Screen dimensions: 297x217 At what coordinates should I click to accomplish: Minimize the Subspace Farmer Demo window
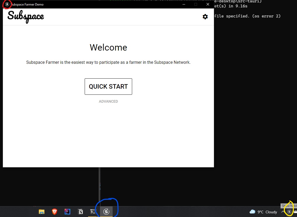point(184,4)
